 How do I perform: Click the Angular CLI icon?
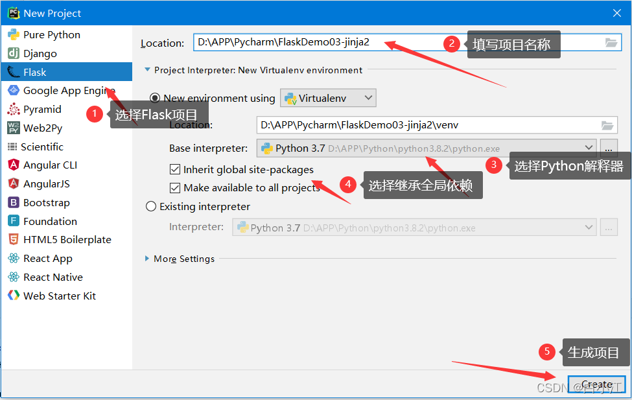pyautogui.click(x=14, y=165)
